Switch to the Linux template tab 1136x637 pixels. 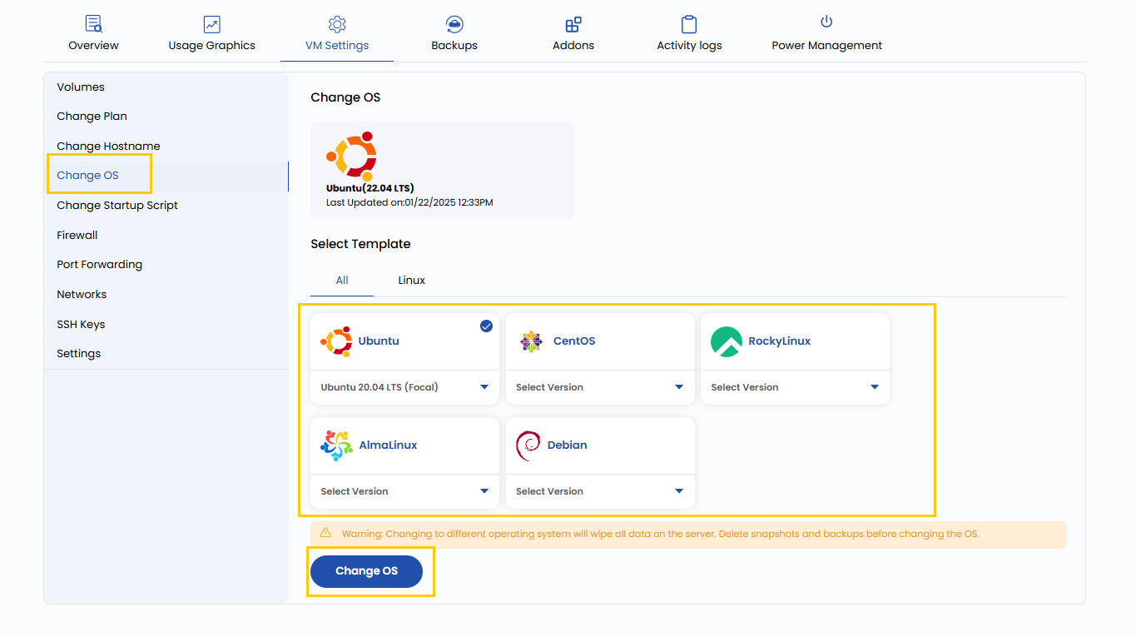[411, 281]
